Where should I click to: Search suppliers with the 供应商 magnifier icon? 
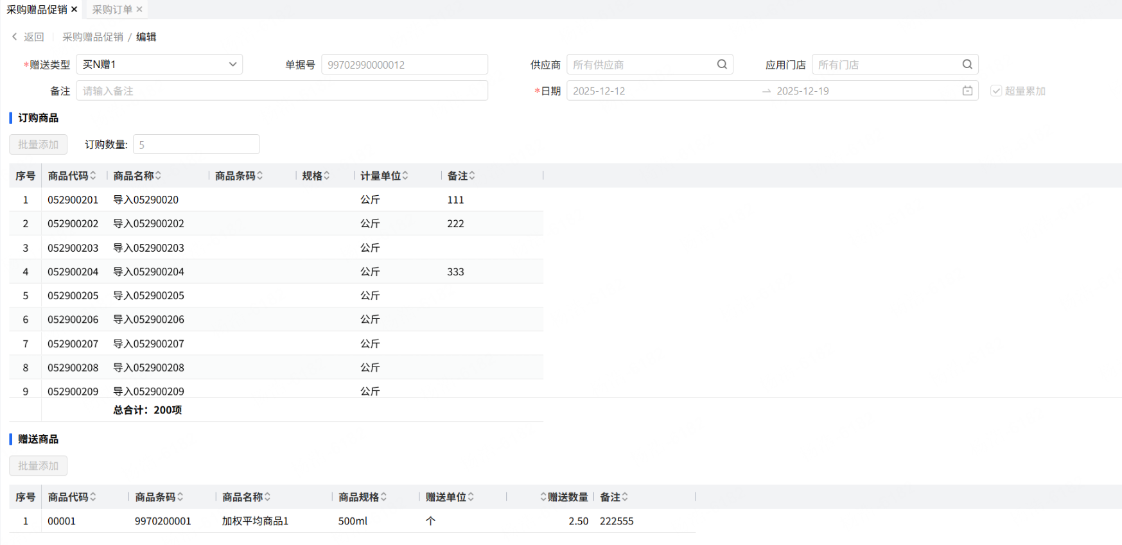(x=722, y=64)
